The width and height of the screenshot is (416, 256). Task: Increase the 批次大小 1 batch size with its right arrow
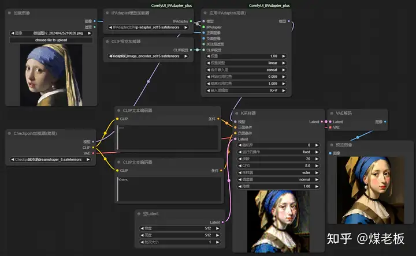(218, 242)
